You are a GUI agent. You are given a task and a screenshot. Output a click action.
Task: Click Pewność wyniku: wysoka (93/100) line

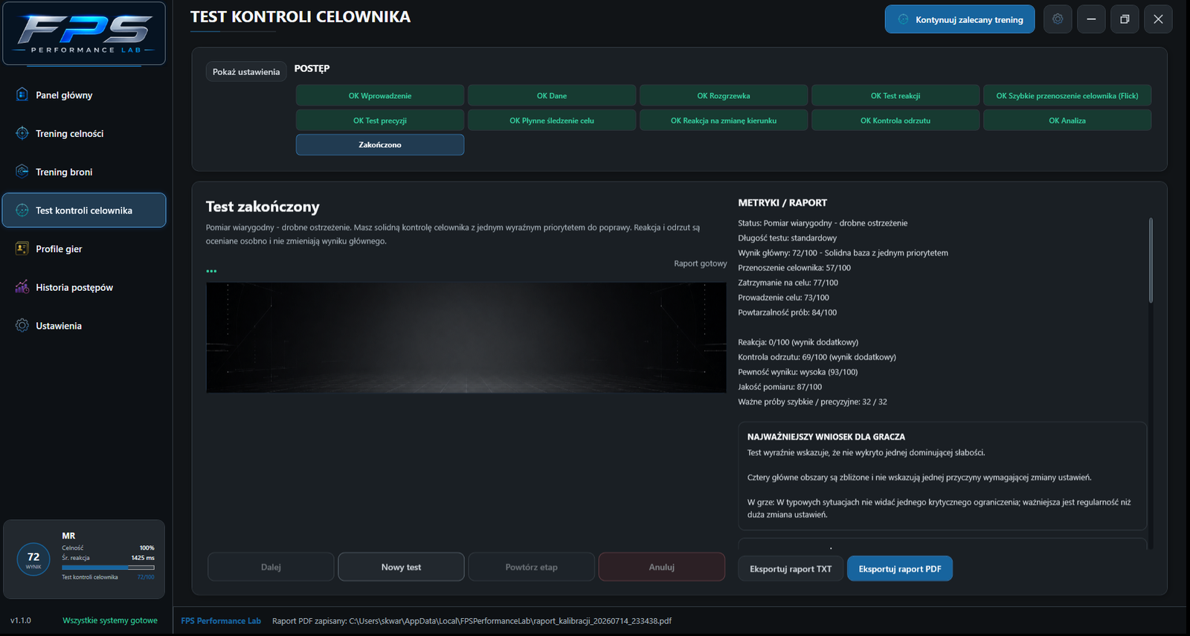(x=797, y=372)
